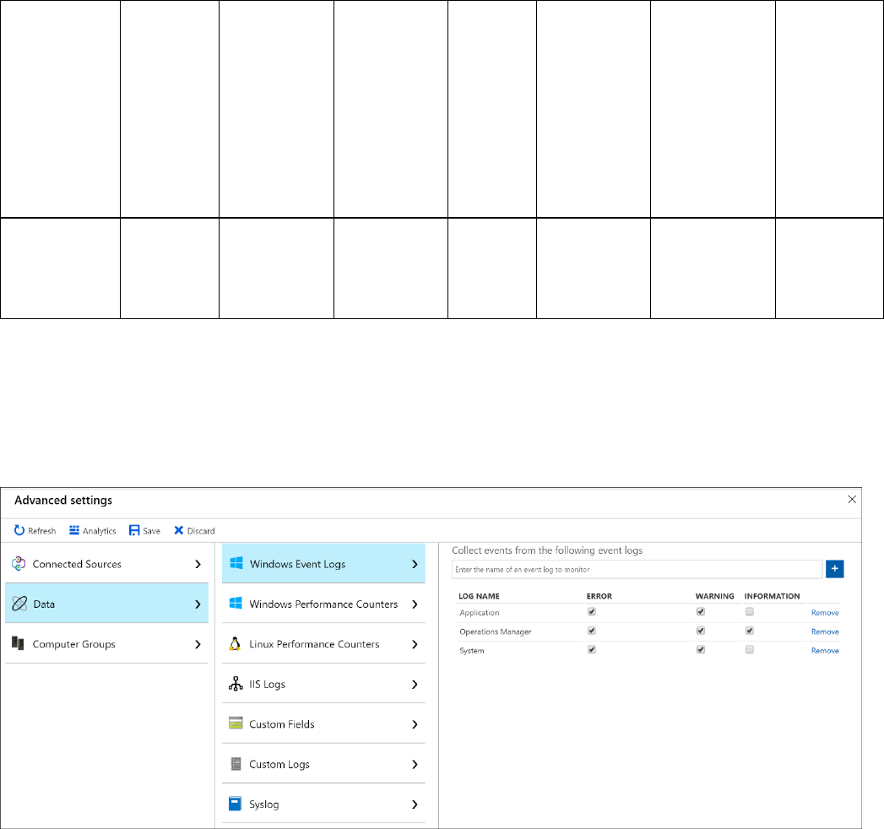Enable Information checkbox for System log
This screenshot has height=829, width=884.
(749, 649)
